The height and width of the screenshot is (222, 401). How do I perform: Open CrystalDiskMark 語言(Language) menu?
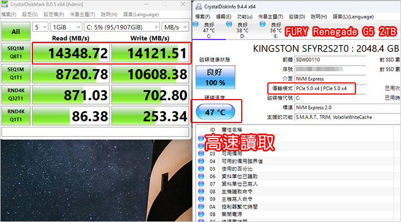141,14
